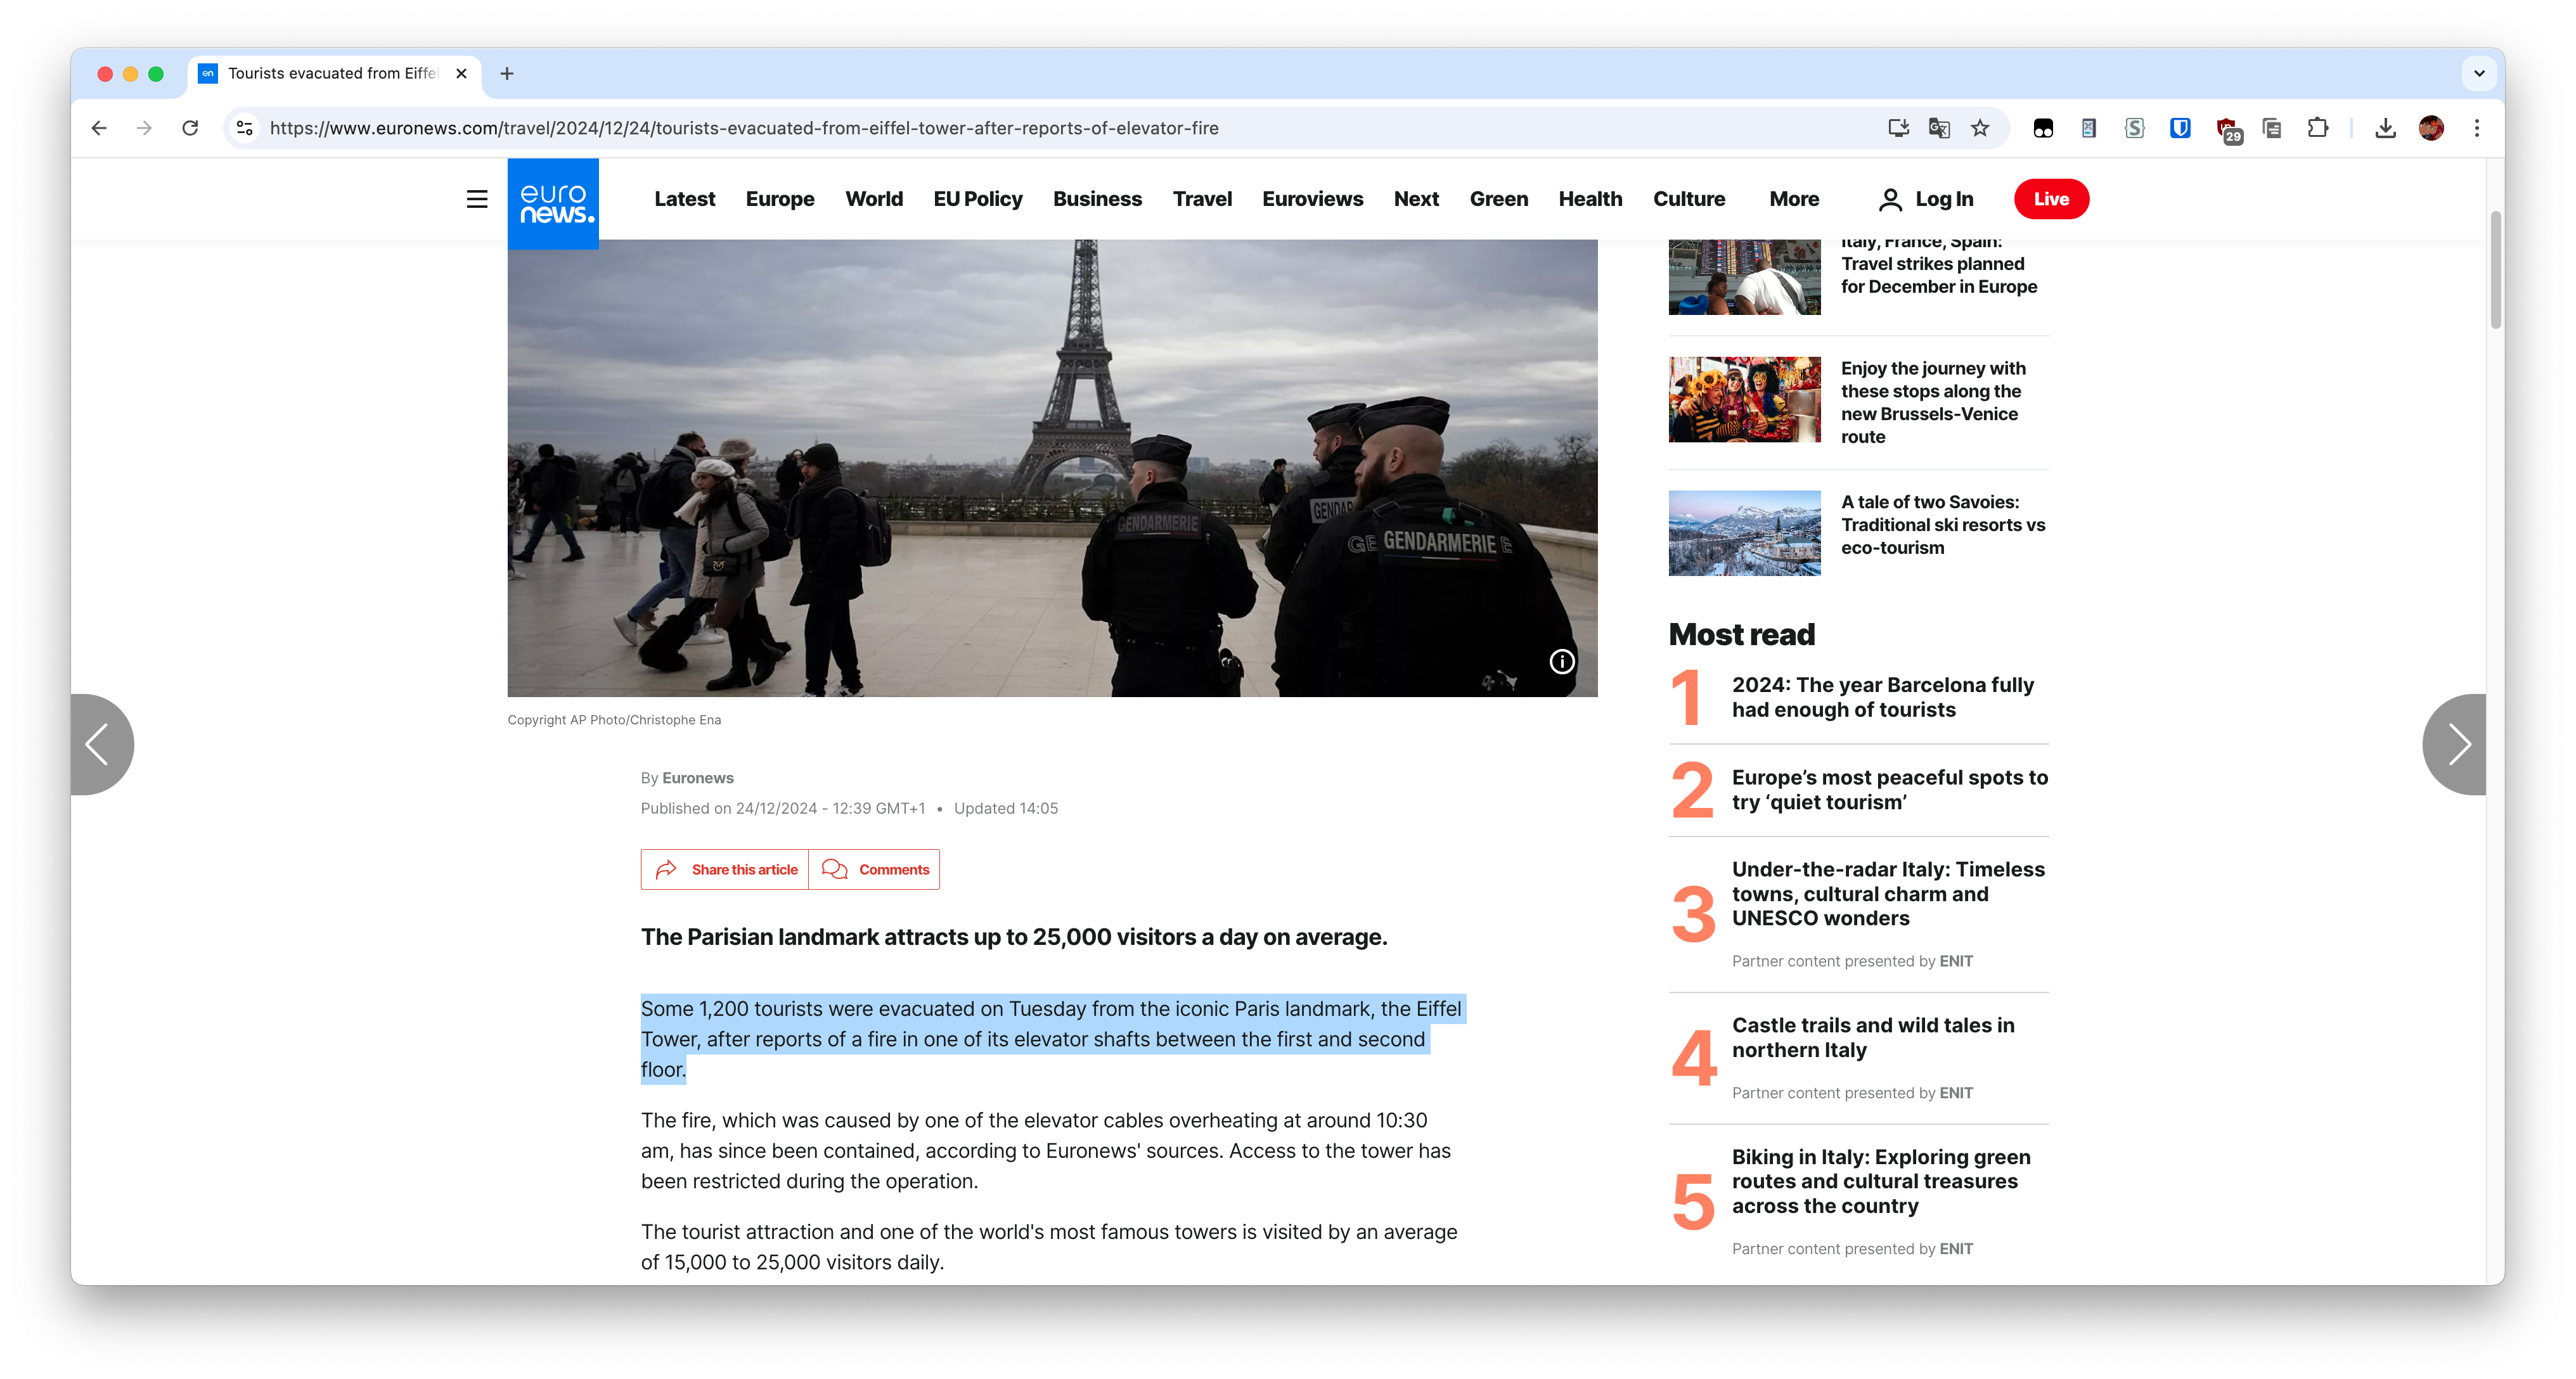2576x1379 pixels.
Task: Switch to the browser profile avatar
Action: click(x=2431, y=128)
